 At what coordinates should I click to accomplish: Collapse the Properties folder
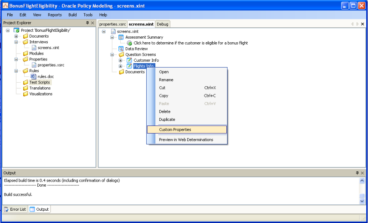[x=16, y=59]
